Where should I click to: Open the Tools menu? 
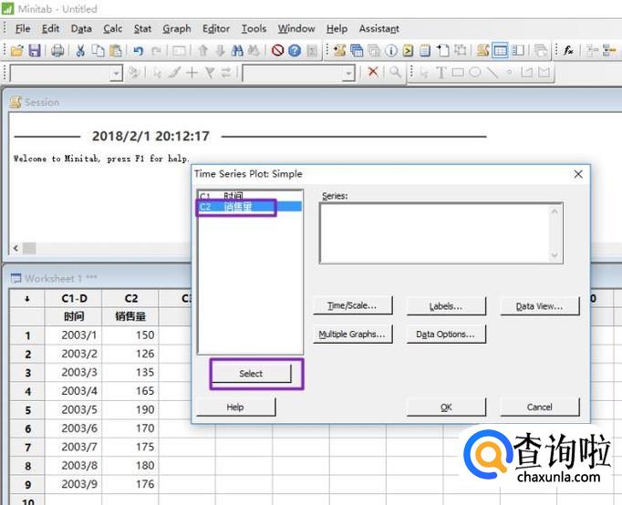[x=254, y=29]
